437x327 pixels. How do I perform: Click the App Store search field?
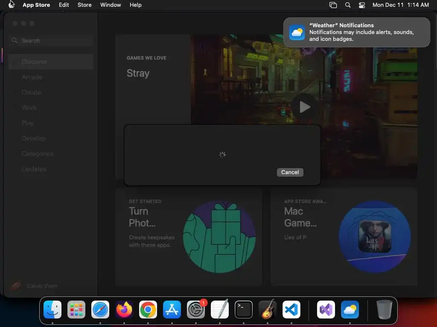point(51,40)
